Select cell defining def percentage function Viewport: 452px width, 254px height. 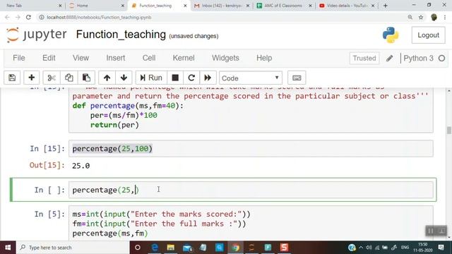251,110
